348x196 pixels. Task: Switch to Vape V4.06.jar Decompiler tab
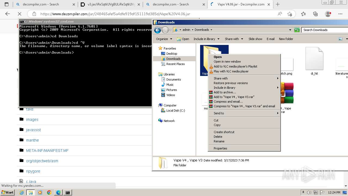(241, 4)
